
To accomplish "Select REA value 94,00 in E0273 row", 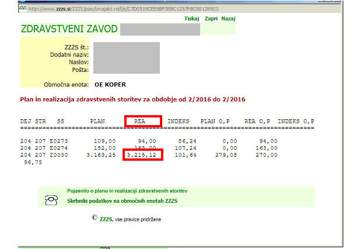I will point(147,141).
